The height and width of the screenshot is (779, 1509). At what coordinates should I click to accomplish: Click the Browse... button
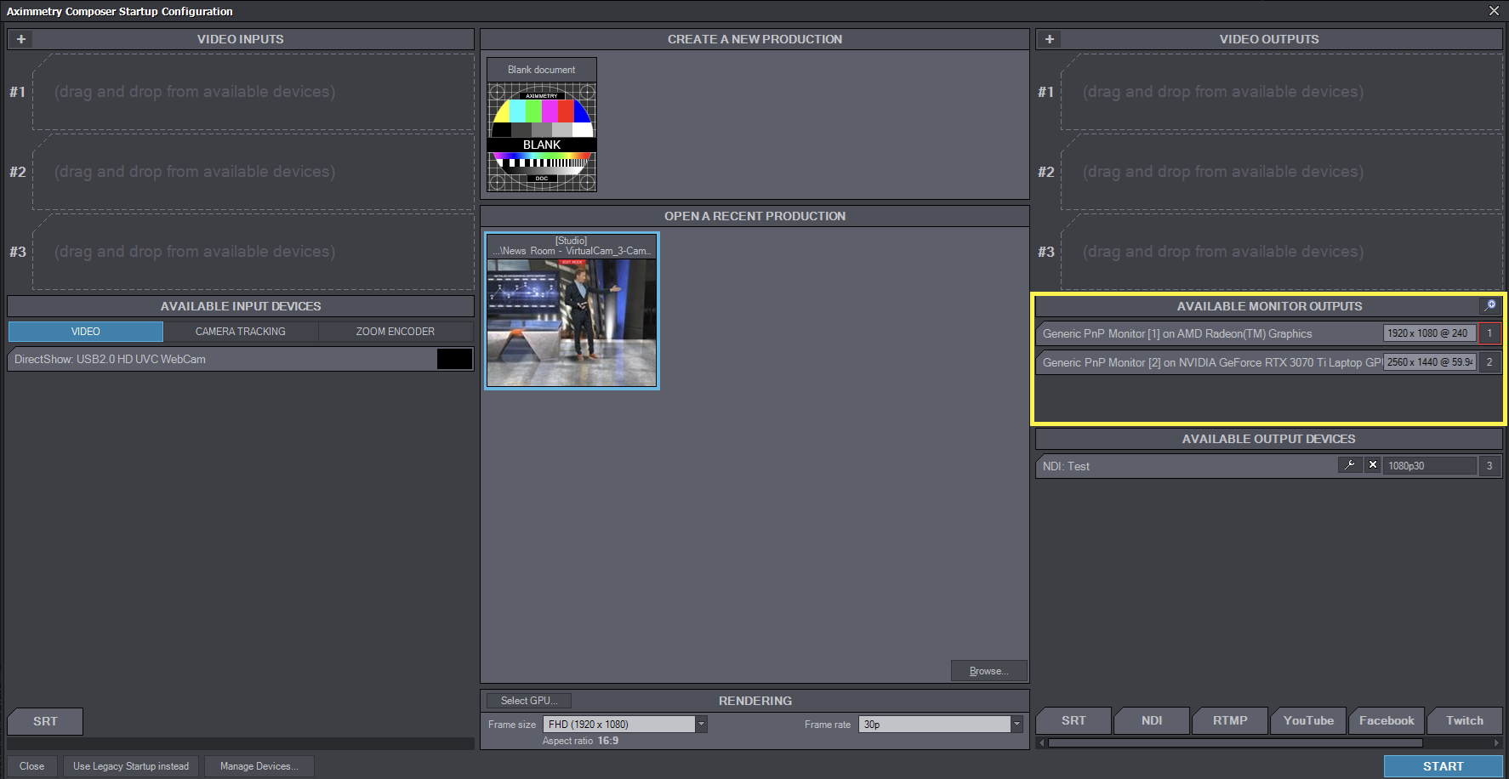click(988, 671)
